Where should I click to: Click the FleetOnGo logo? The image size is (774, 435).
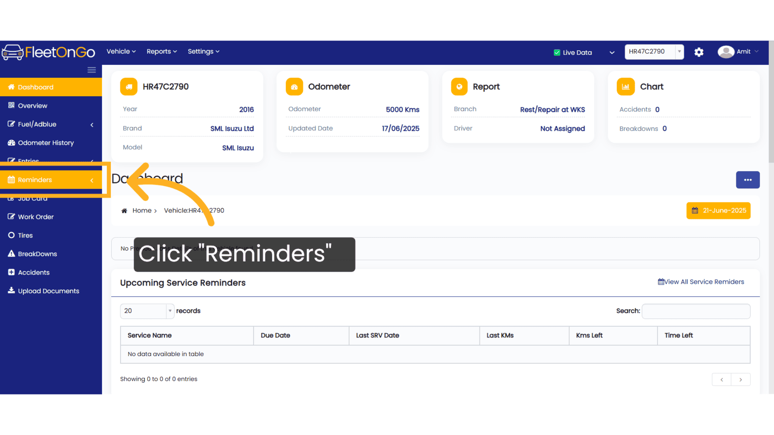[x=48, y=52]
